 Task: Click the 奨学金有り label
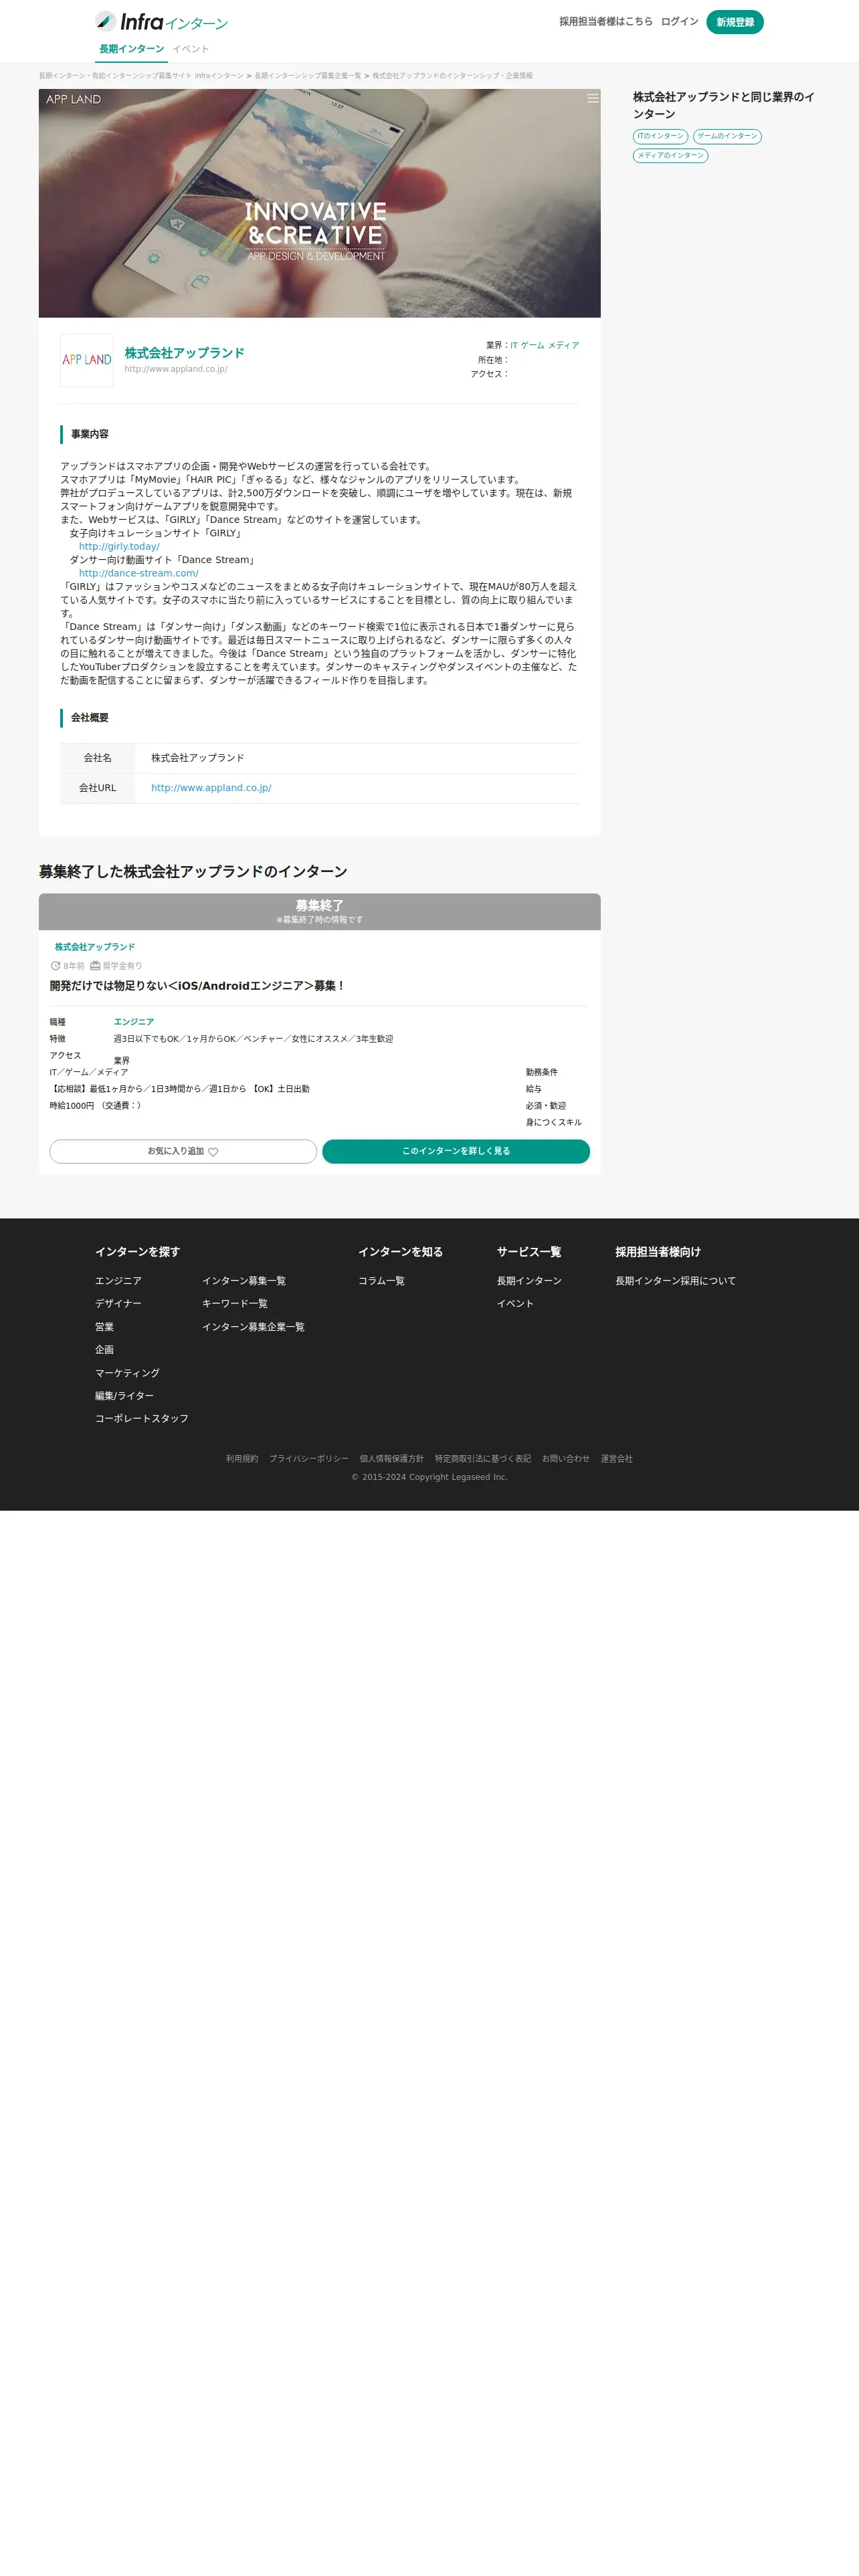(116, 966)
